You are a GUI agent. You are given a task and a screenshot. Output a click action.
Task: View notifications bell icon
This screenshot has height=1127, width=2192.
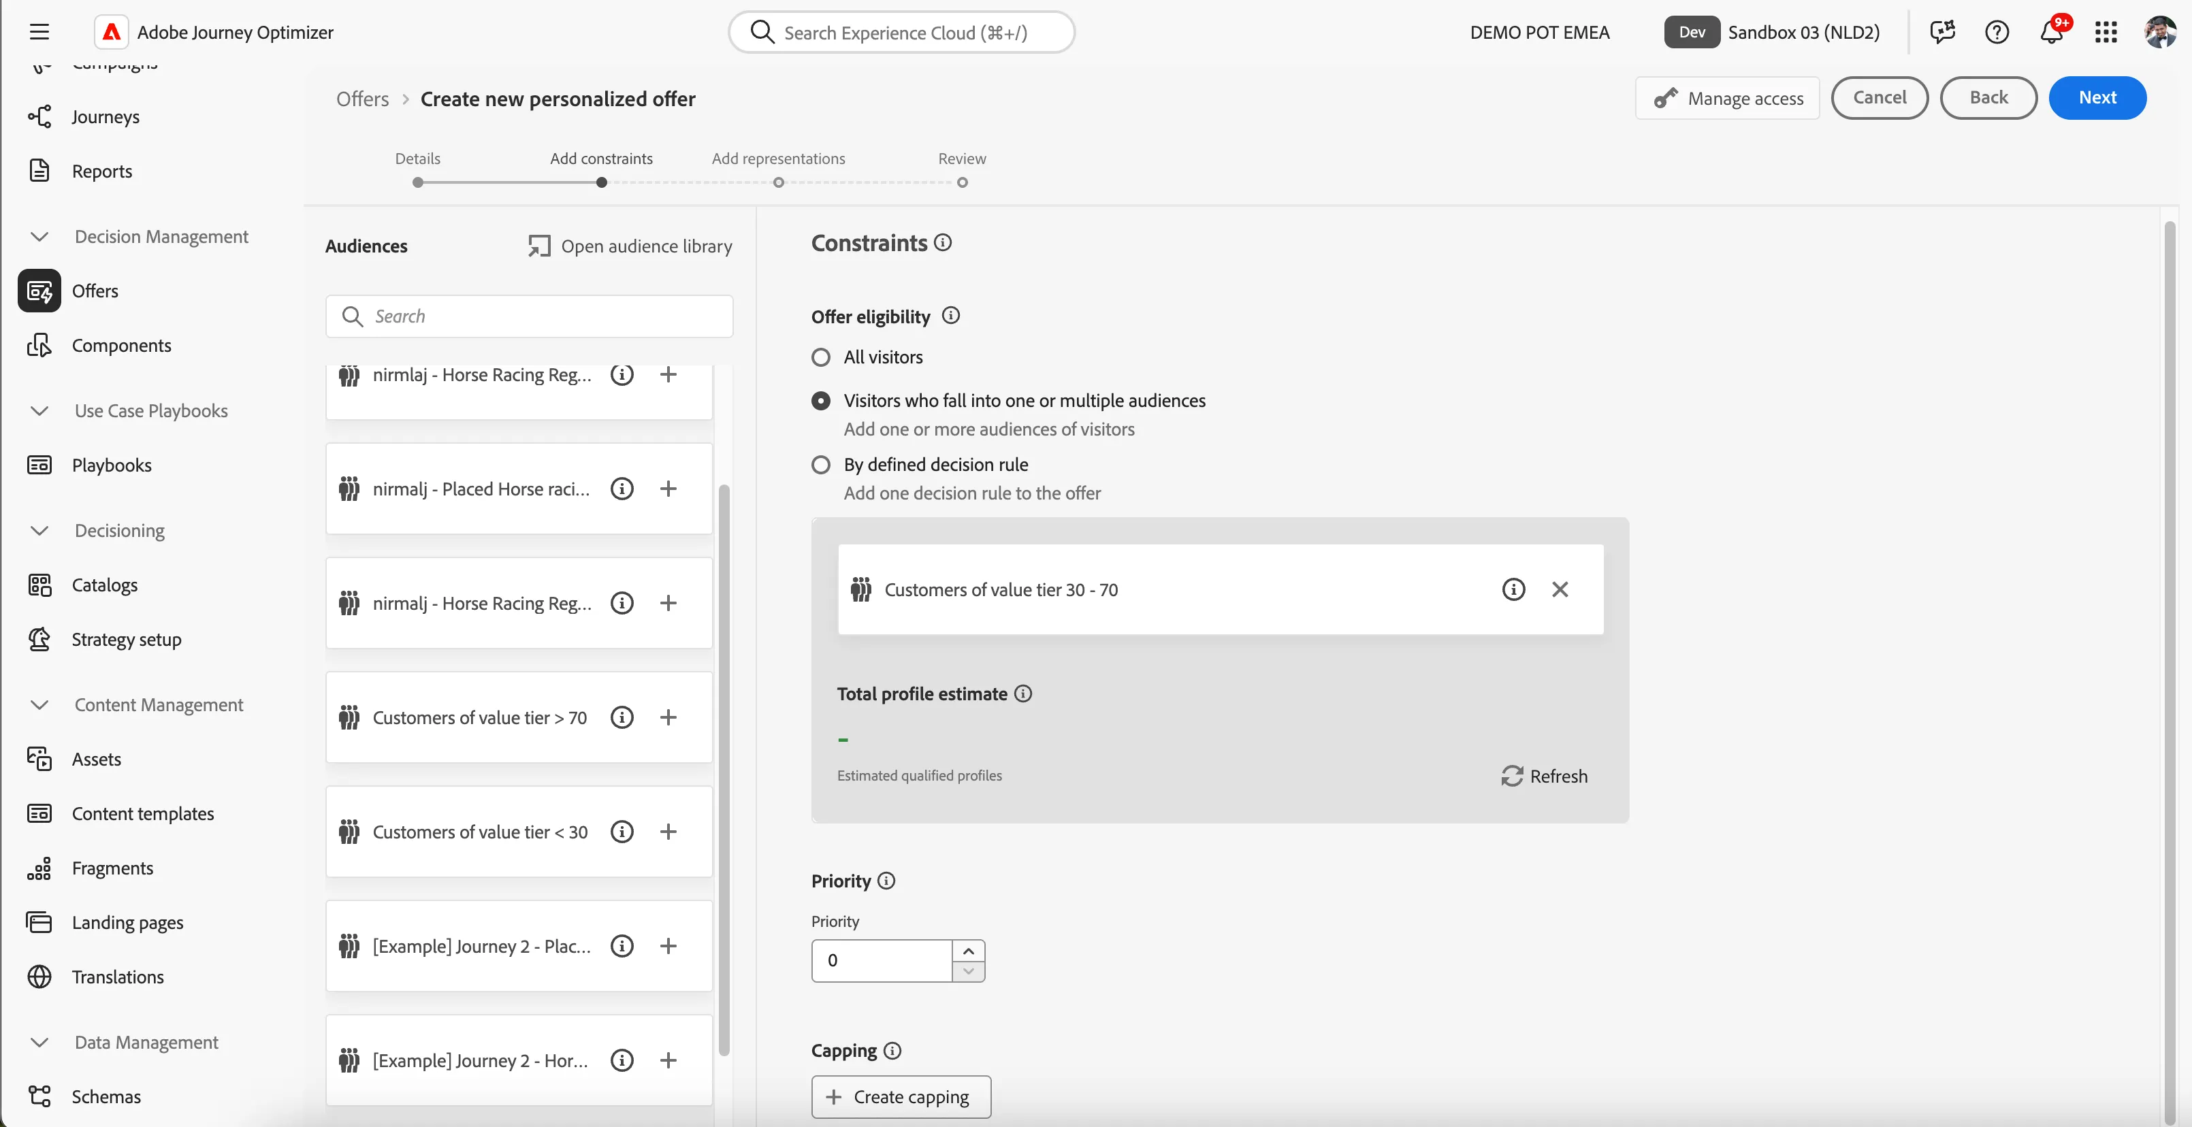point(2052,32)
